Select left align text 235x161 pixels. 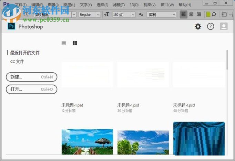pyautogui.click(x=183, y=14)
